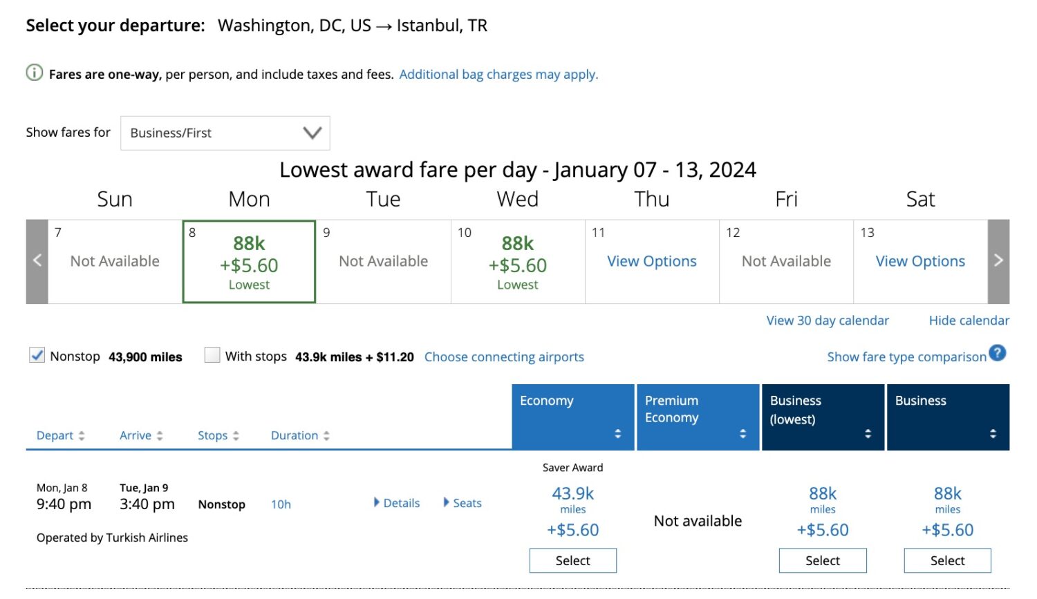
Task: Click Hide calendar link
Action: pyautogui.click(x=969, y=321)
